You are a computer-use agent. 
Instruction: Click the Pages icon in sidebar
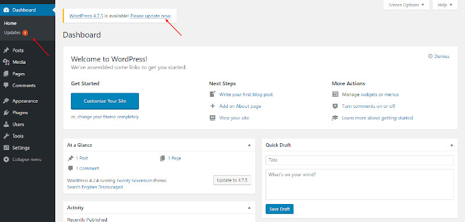click(6, 74)
